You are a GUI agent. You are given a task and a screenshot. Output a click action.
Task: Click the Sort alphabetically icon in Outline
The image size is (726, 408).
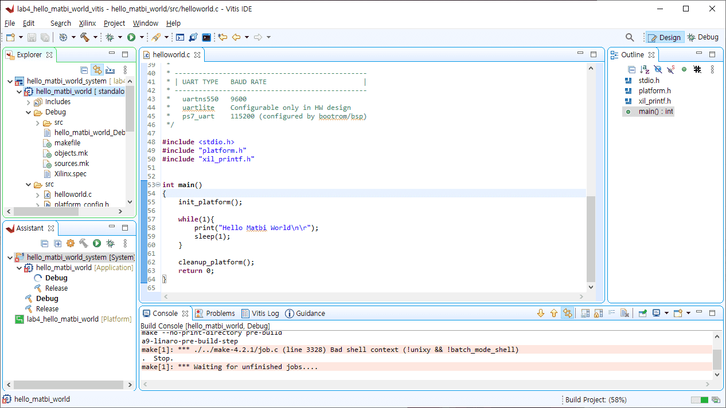tap(644, 69)
